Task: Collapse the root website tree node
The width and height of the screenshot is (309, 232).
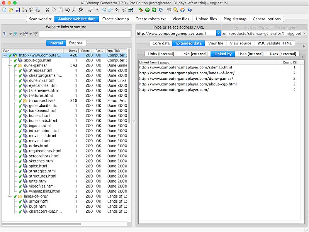Action: 4,55
